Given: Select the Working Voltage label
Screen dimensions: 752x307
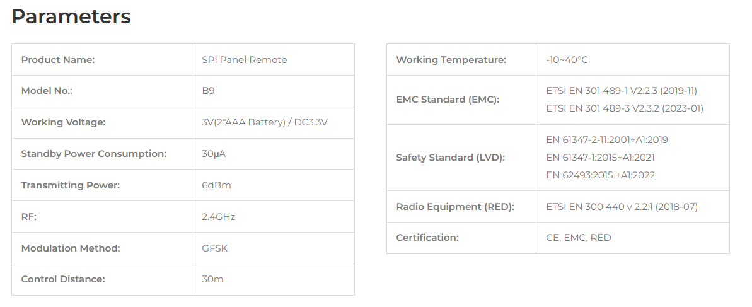Looking at the screenshot, I should 63,122.
